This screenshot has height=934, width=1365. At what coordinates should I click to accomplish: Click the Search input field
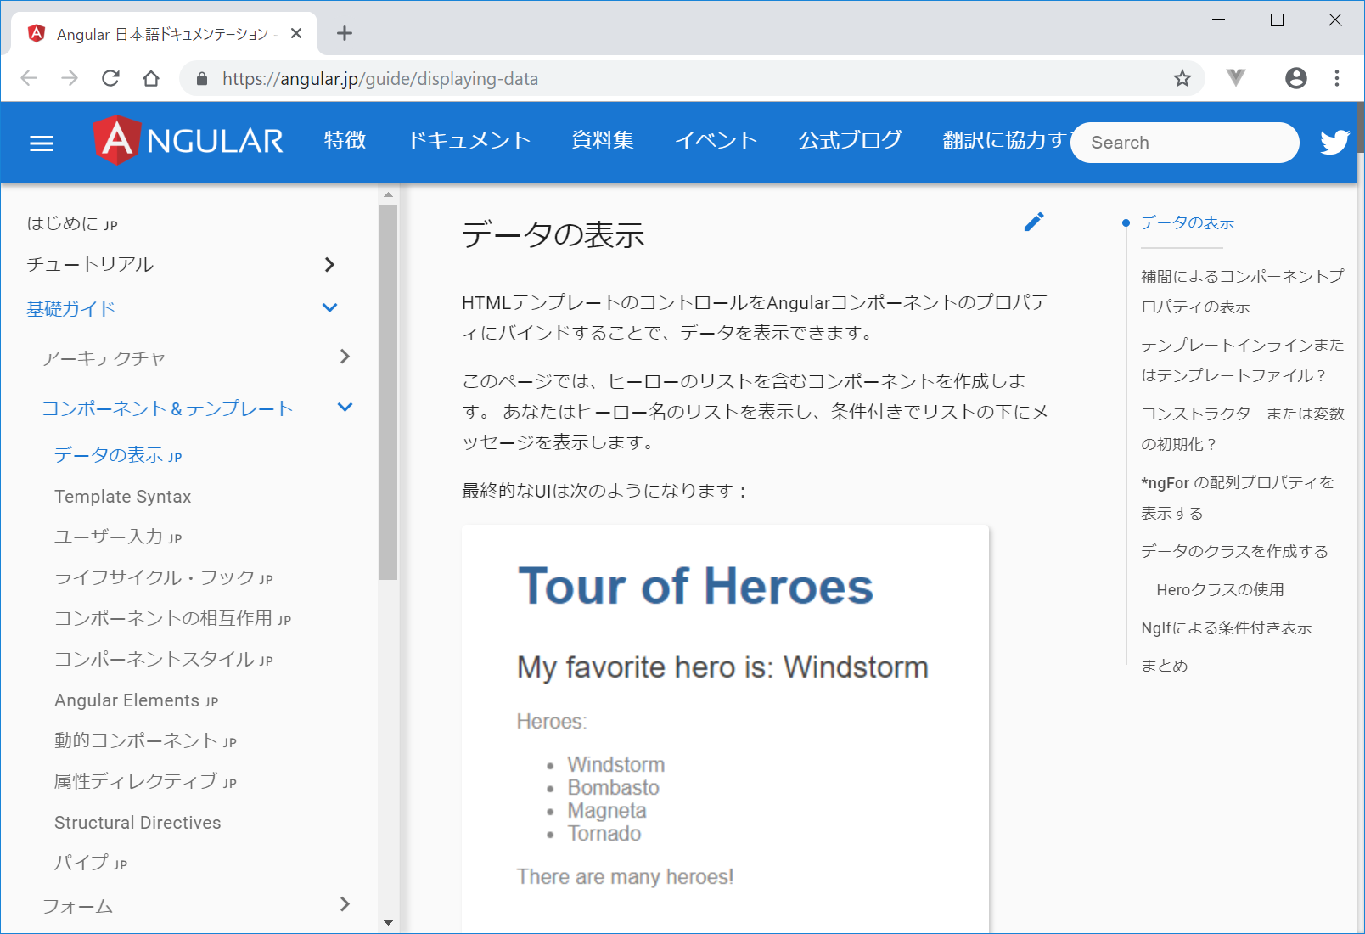(1184, 143)
